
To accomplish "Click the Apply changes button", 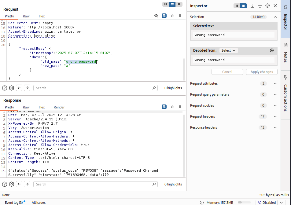I will 262,72.
